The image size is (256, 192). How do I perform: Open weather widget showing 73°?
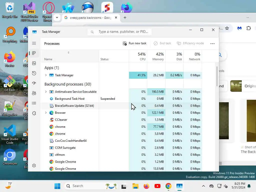point(8,186)
